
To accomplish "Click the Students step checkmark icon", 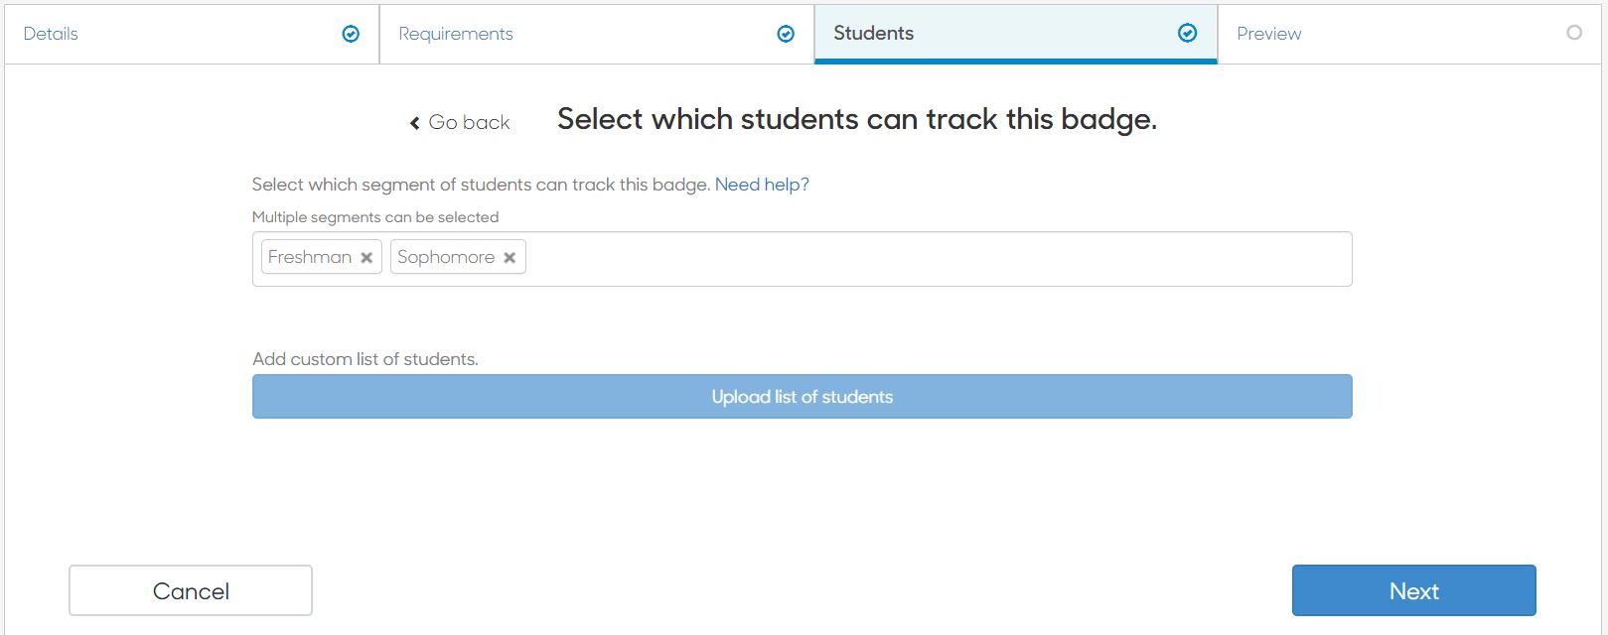I will click(1187, 34).
